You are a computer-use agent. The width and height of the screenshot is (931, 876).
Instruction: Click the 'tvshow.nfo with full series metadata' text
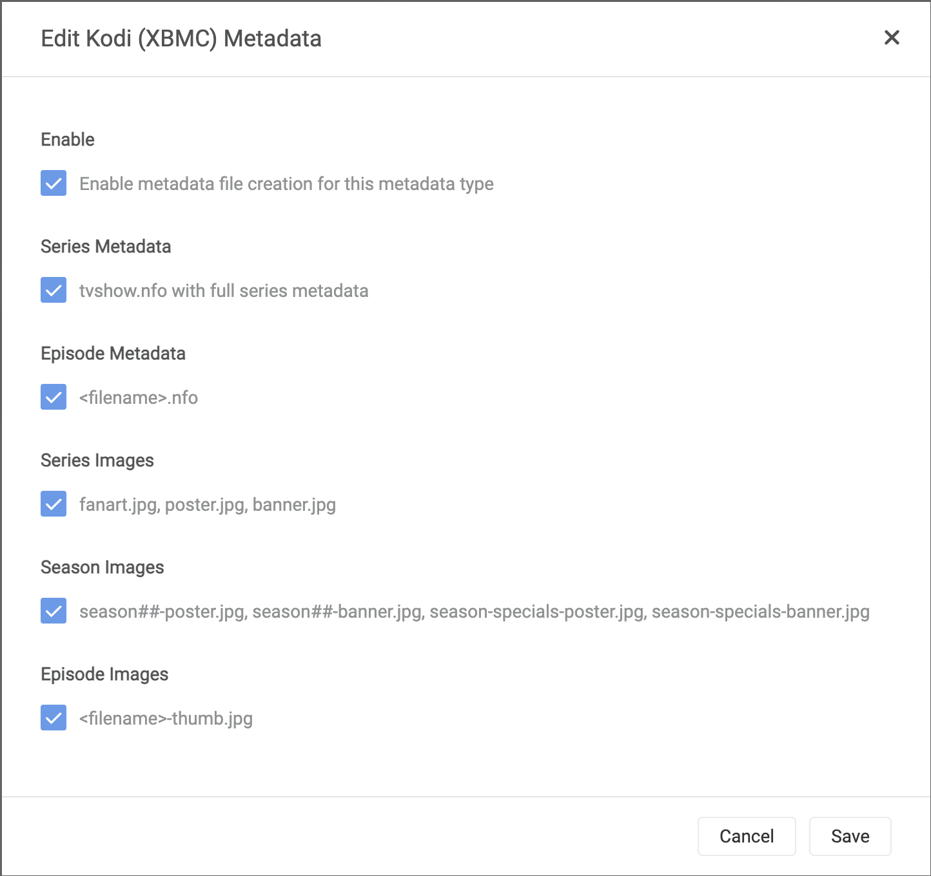pos(224,291)
